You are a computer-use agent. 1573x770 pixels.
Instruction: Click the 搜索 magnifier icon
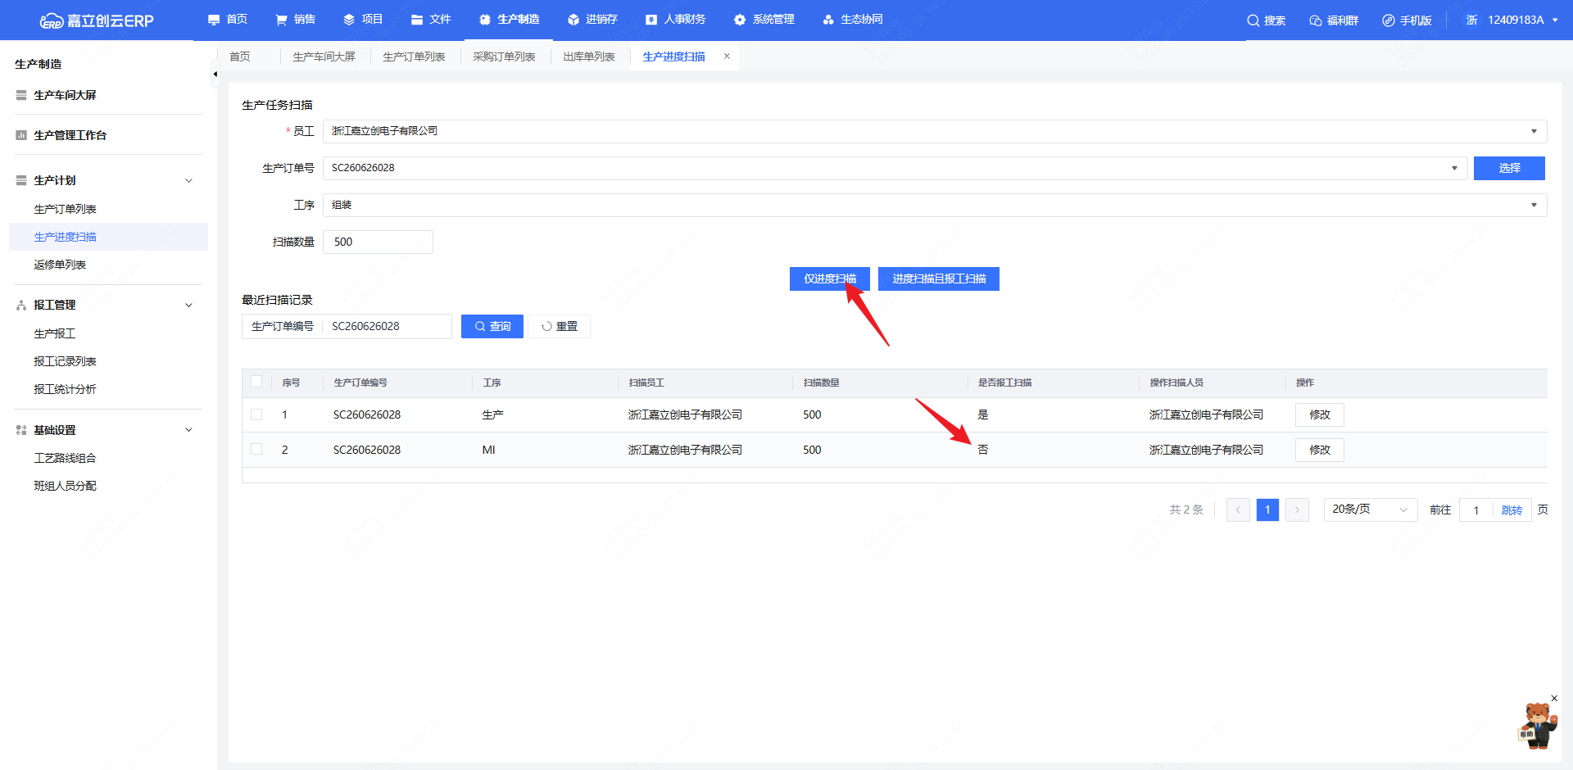pyautogui.click(x=1253, y=20)
